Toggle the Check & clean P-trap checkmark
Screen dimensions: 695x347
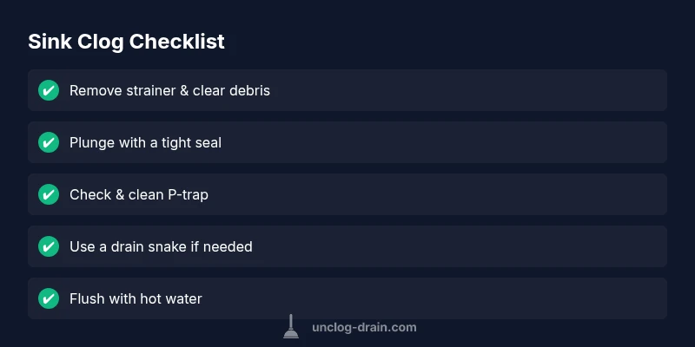point(49,194)
